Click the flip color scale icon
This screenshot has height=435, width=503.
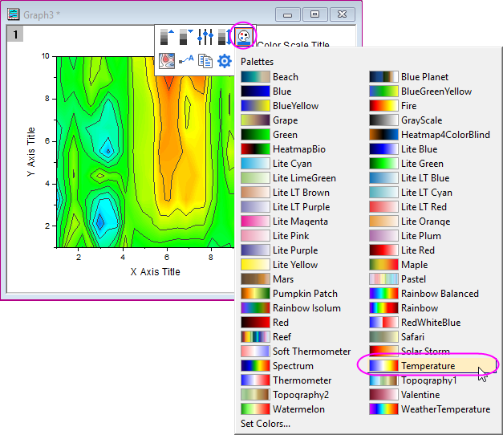coord(224,36)
